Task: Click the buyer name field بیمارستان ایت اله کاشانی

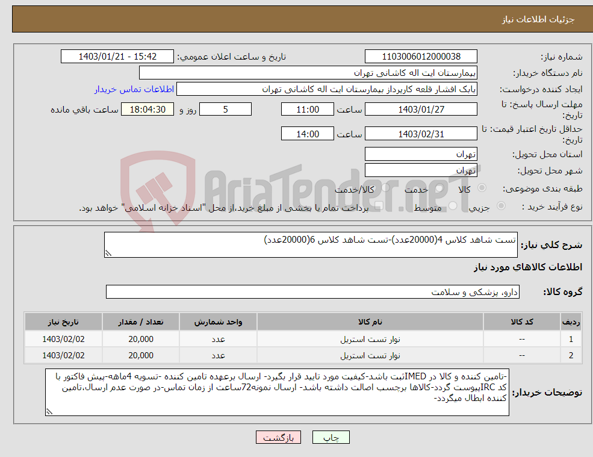Action: point(308,73)
